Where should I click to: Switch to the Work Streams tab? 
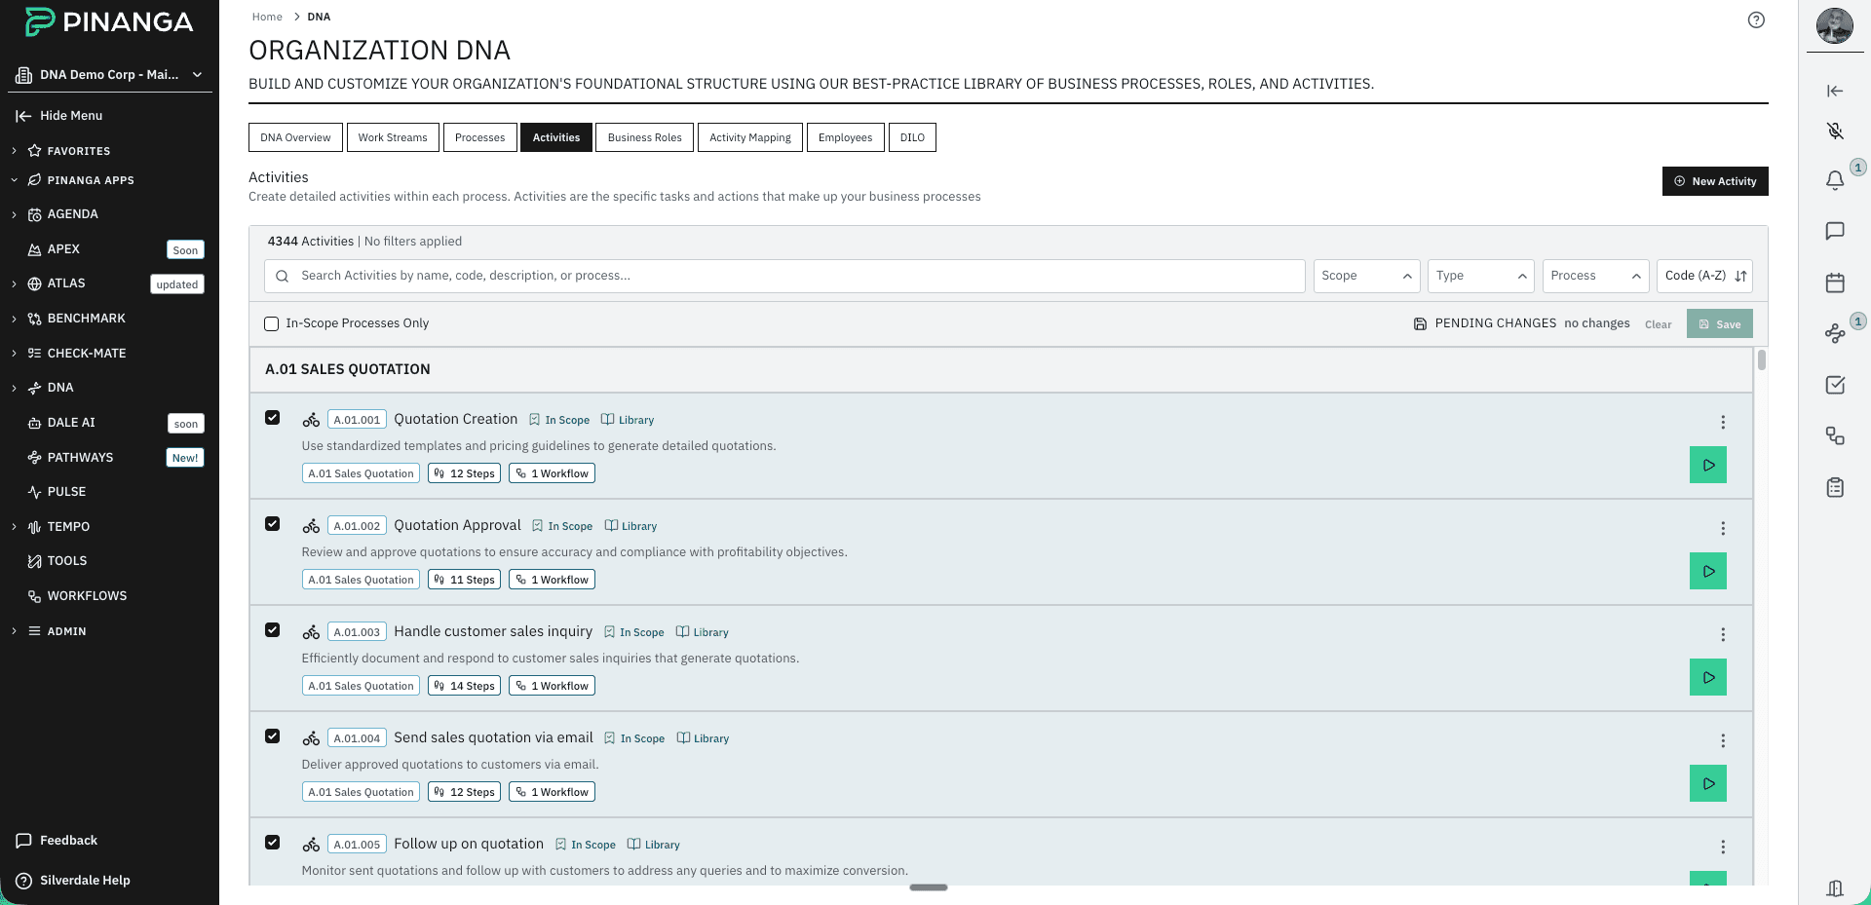[392, 137]
